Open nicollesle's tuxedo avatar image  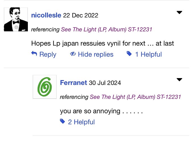pyautogui.click(x=16, y=19)
